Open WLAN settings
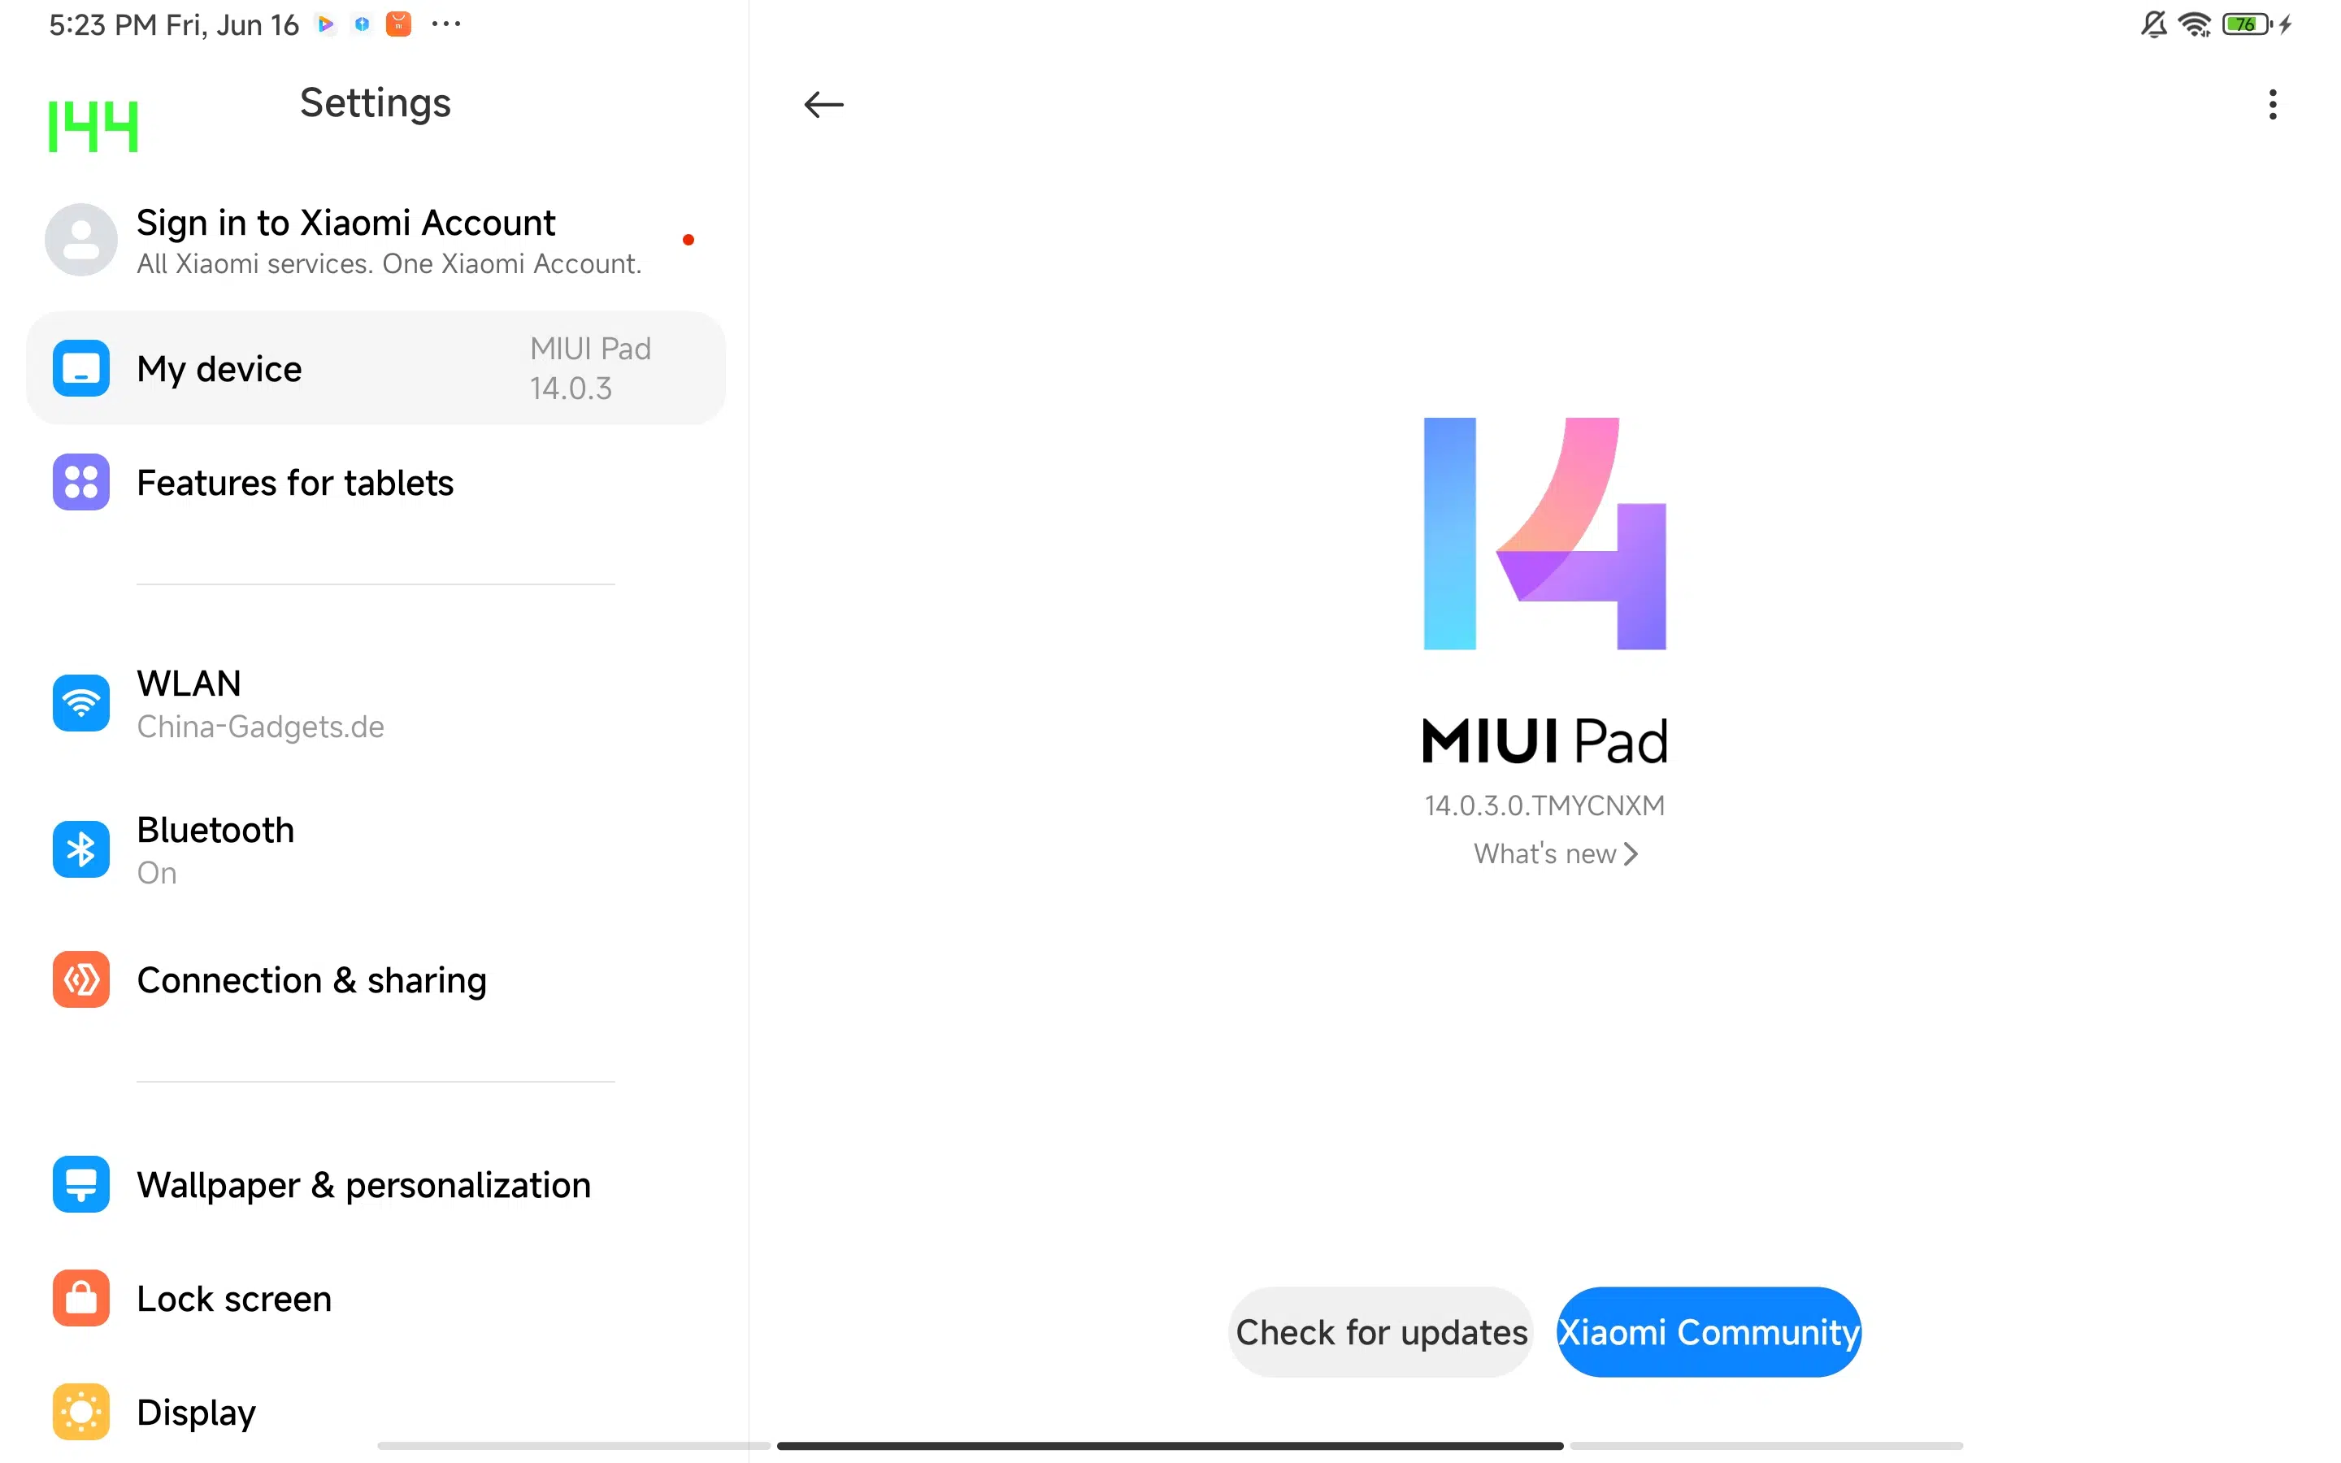Image resolution: width=2341 pixels, height=1463 pixels. pos(376,703)
